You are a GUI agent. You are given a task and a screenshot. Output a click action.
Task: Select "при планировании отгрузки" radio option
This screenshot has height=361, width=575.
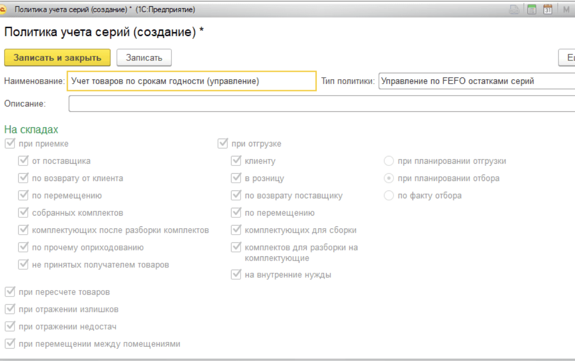tap(389, 161)
